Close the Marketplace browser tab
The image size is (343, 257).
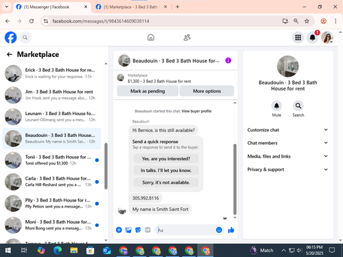coord(165,7)
